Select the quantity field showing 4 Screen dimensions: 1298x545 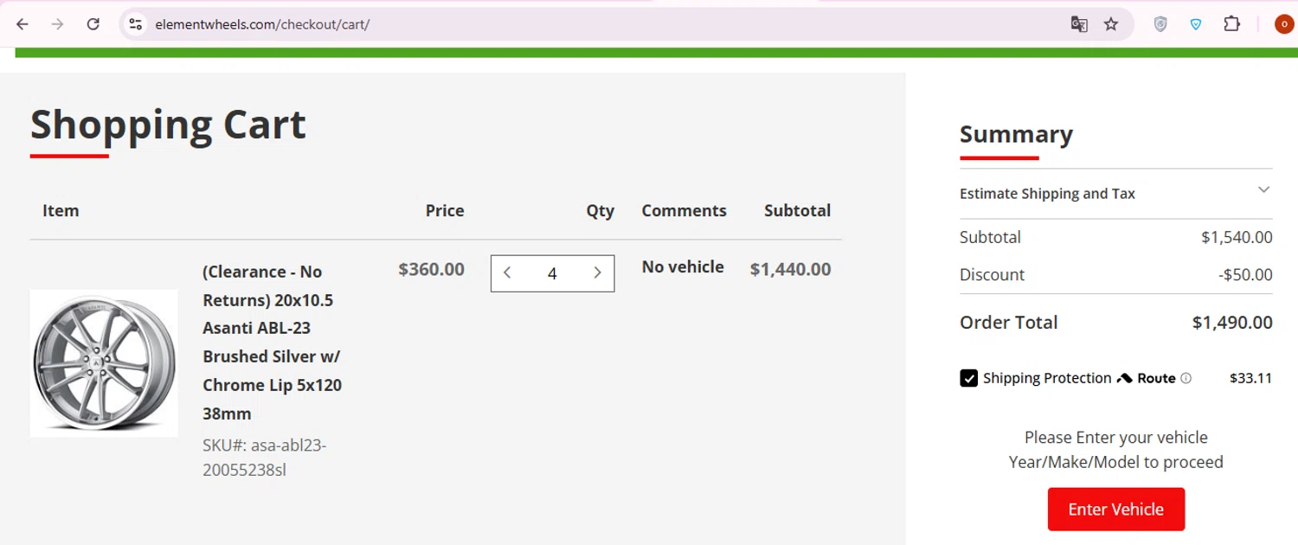click(x=552, y=273)
